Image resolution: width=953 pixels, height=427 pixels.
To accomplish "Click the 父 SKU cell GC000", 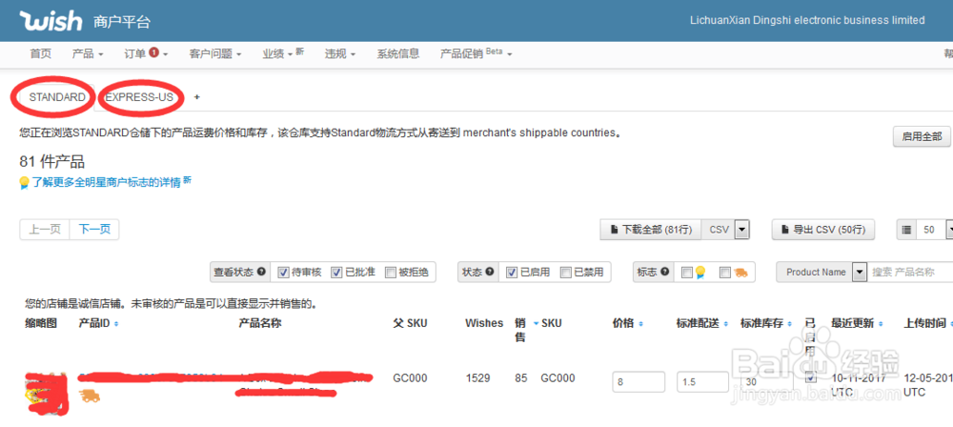I will tap(410, 378).
